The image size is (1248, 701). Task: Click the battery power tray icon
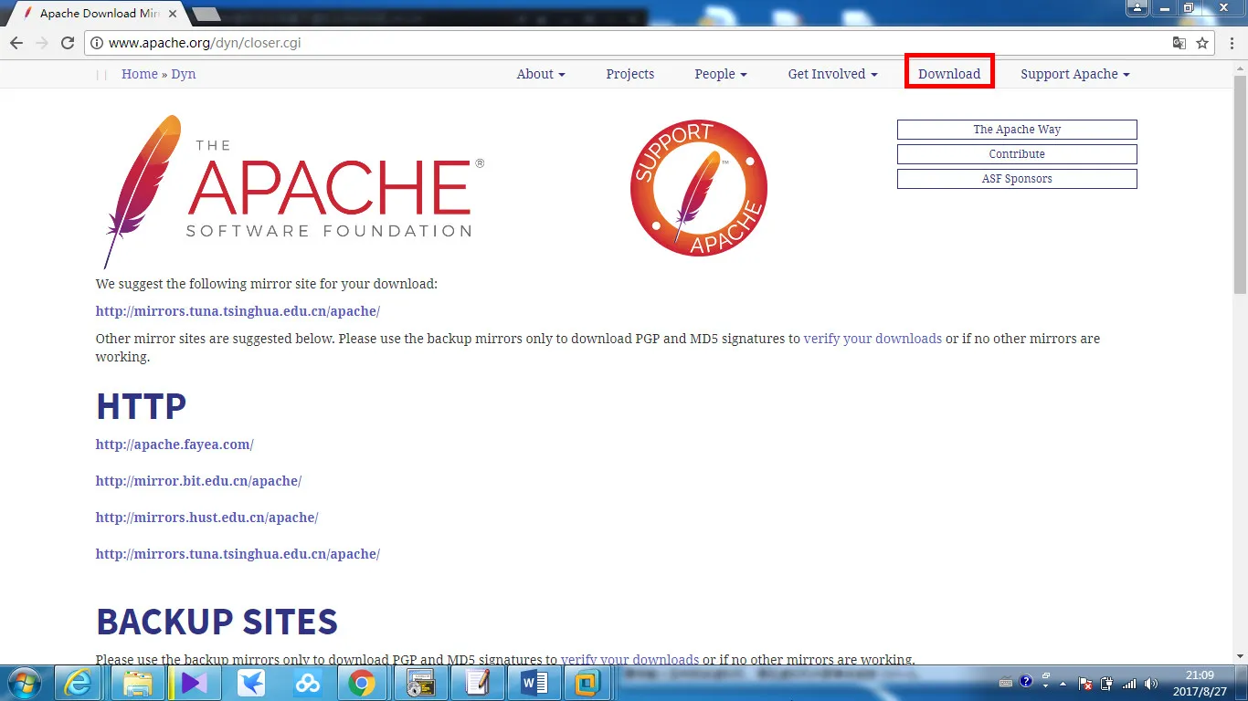[x=1107, y=683]
